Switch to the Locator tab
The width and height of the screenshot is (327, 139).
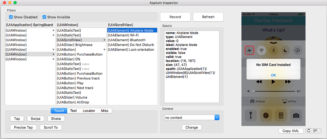click(x=89, y=111)
